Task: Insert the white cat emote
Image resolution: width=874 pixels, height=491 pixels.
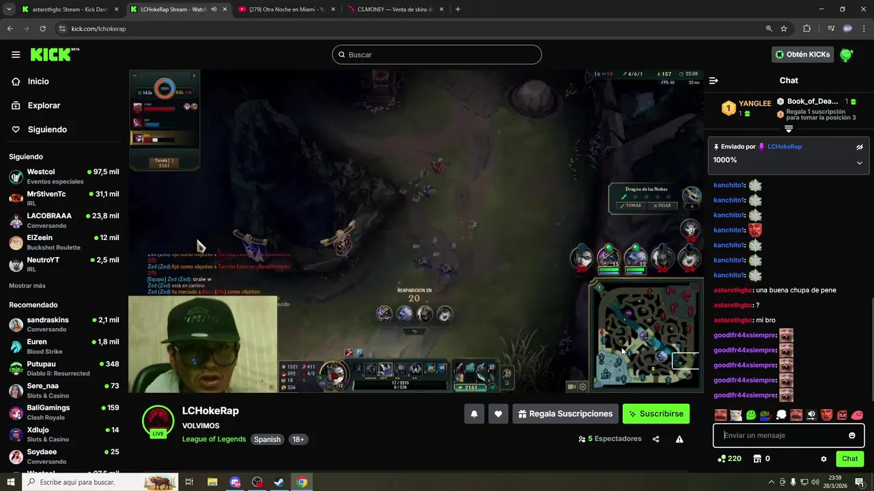Action: coord(735,415)
